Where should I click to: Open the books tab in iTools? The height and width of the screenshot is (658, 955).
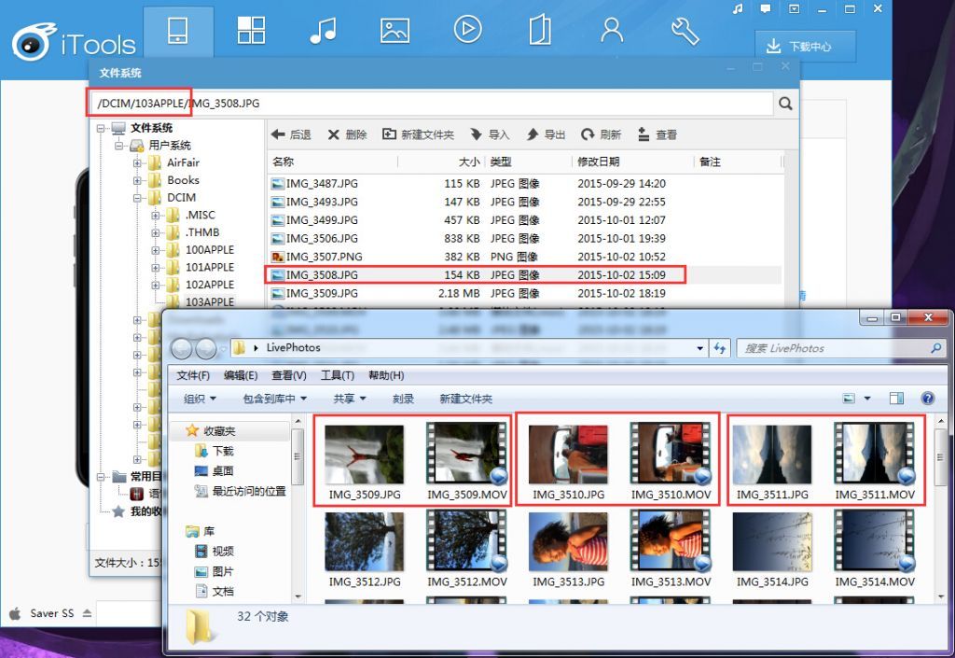[540, 31]
